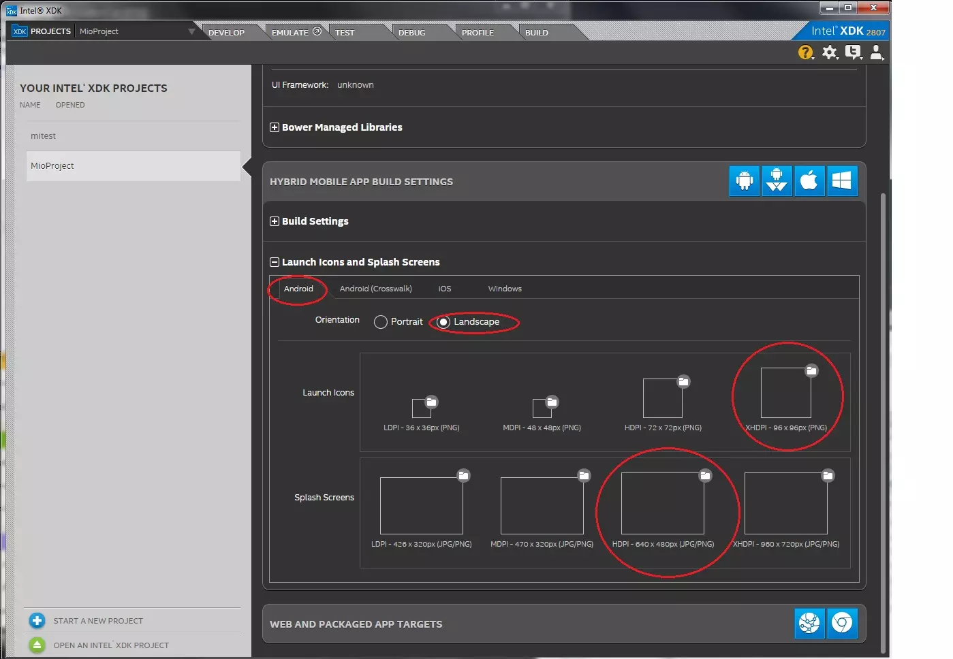Select the Android icons tab
The image size is (953, 659).
pyautogui.click(x=298, y=289)
